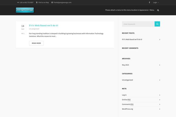Click Uncategorized under the post title
The height and width of the screenshot is (117, 176).
pos(34,29)
